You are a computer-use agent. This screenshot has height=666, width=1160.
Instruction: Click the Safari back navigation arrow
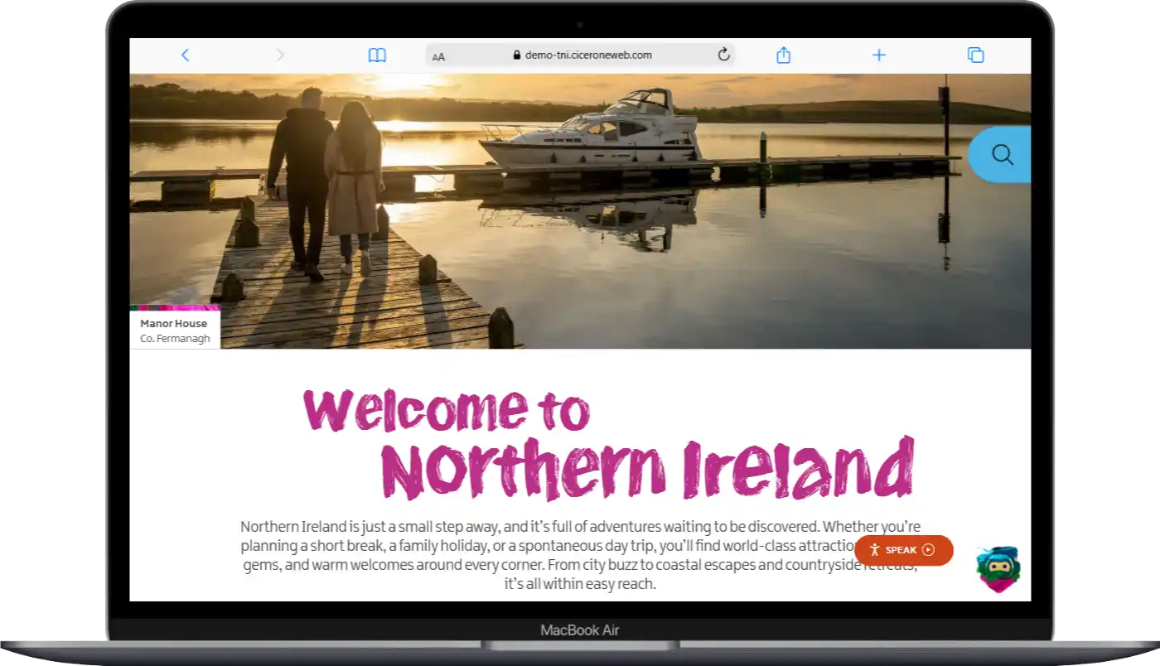pyautogui.click(x=185, y=55)
